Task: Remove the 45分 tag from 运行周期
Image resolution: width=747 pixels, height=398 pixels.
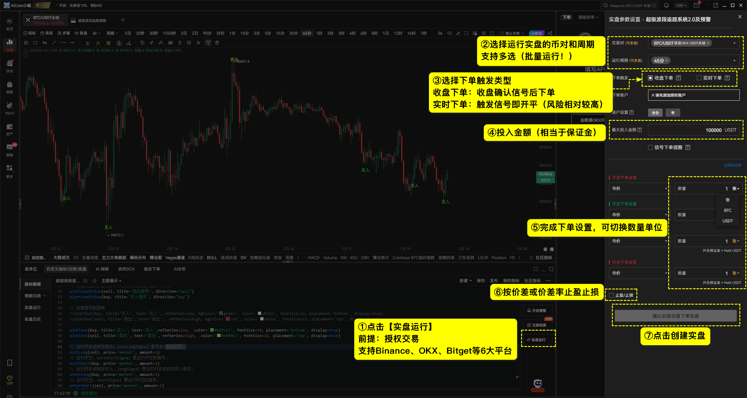Action: click(666, 61)
